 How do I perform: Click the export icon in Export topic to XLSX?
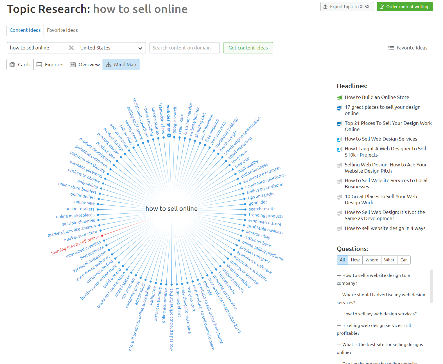(x=325, y=7)
